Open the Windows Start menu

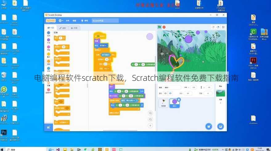[2, 149]
